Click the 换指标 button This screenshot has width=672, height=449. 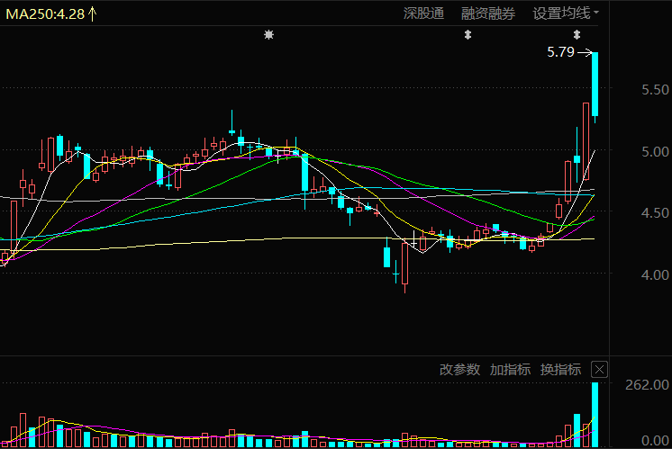click(560, 370)
